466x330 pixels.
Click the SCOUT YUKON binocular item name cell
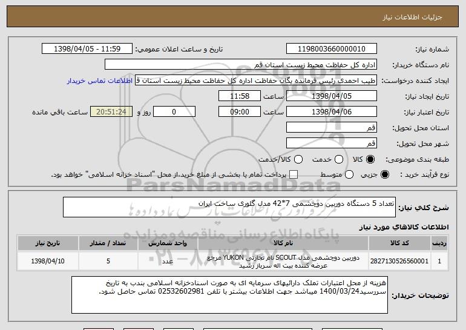point(283,261)
